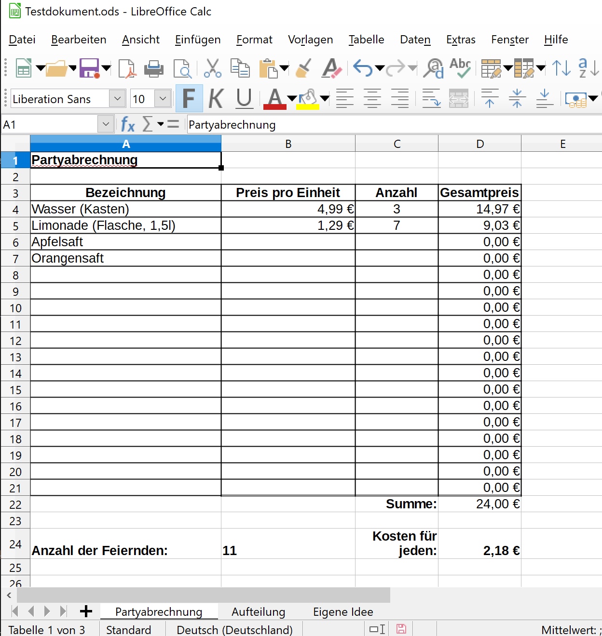This screenshot has height=636, width=602.
Task: Switch to the Aufteilung sheet tab
Action: [x=258, y=612]
